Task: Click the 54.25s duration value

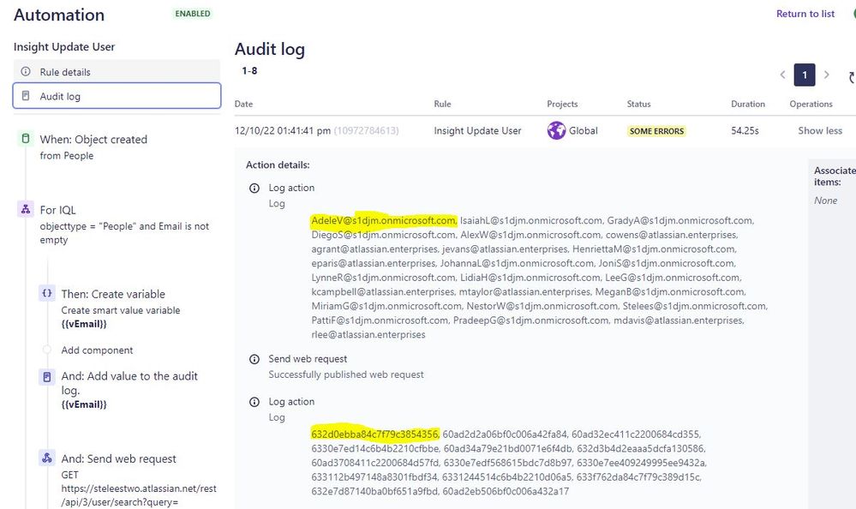Action: [745, 130]
